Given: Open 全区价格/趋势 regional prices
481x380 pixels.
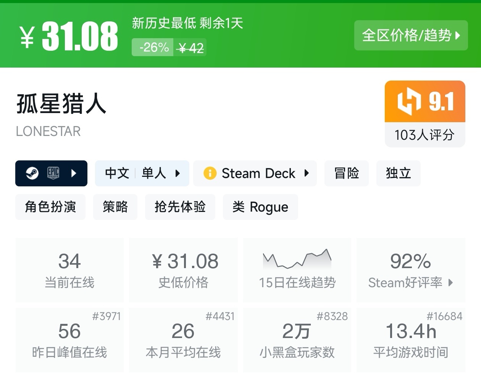Looking at the screenshot, I should tap(411, 36).
